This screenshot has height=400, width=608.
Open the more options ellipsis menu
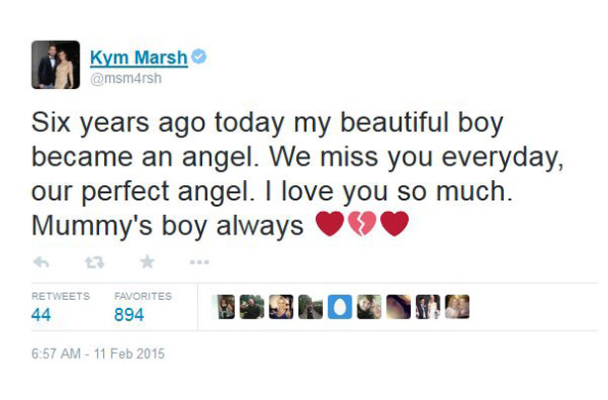(x=199, y=262)
